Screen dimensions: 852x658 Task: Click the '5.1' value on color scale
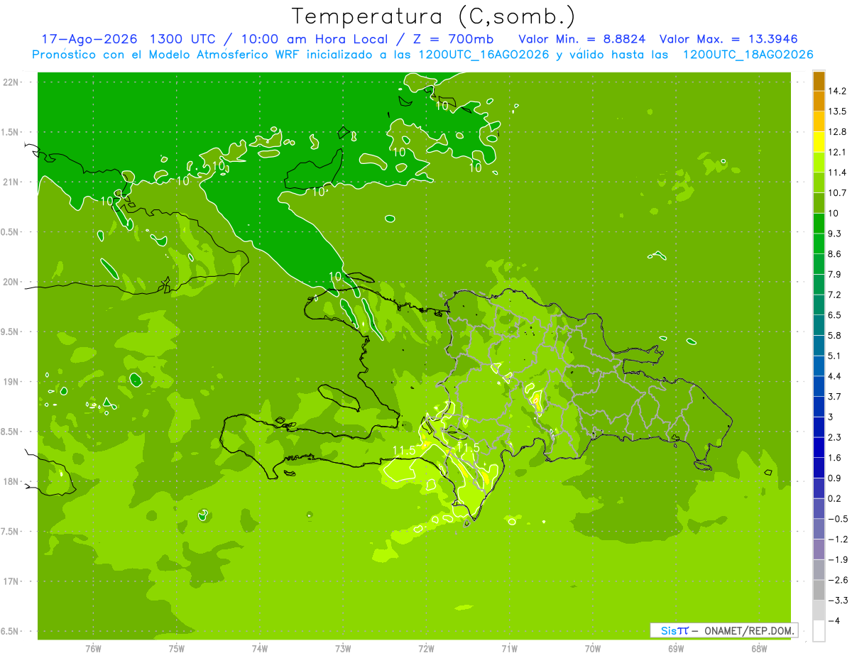click(x=835, y=356)
